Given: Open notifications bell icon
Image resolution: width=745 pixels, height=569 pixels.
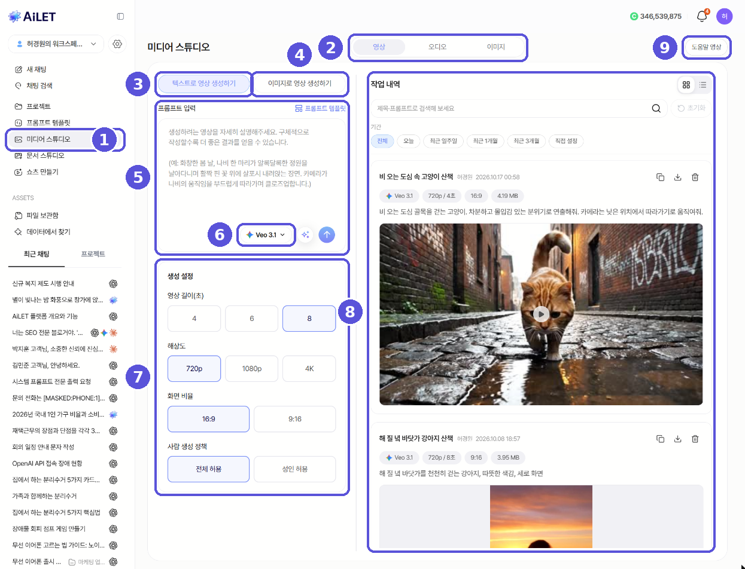Looking at the screenshot, I should (x=702, y=16).
